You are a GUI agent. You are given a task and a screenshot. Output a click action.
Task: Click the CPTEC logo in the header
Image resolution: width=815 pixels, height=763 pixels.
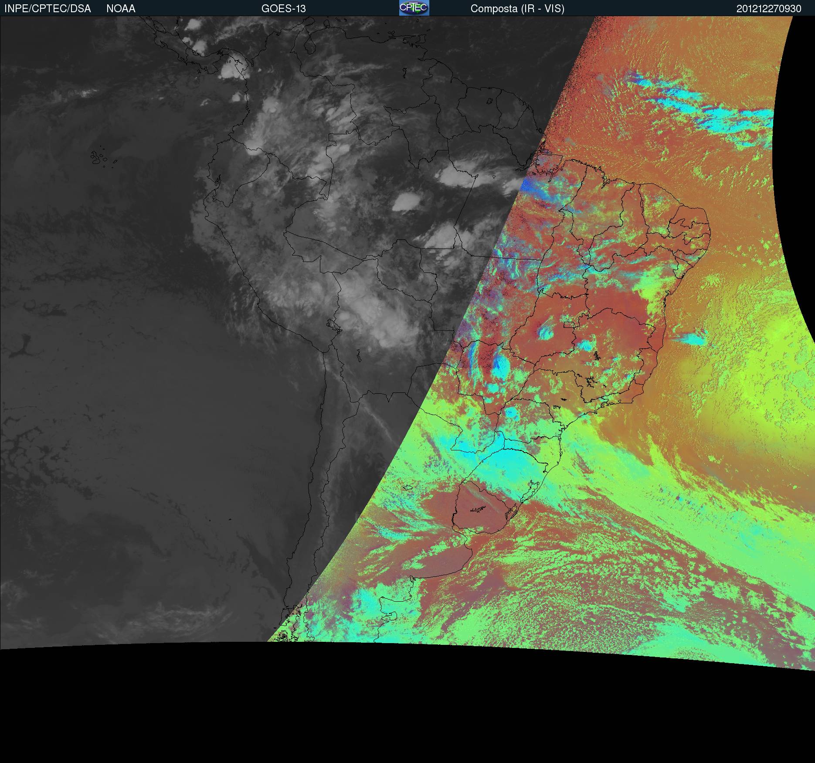click(x=414, y=8)
